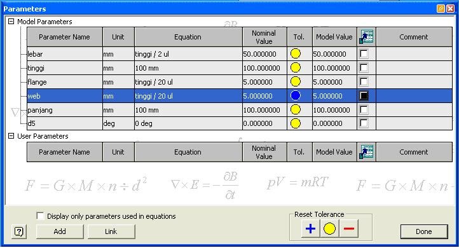Click the 'deg' unit cell of d5

pos(118,123)
